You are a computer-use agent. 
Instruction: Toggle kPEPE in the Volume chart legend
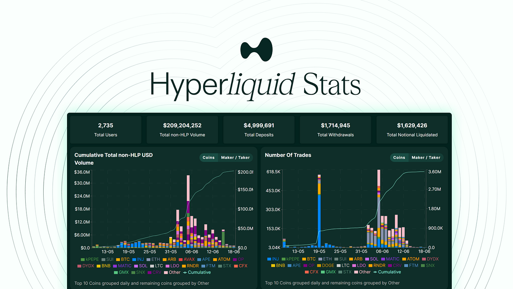91,259
